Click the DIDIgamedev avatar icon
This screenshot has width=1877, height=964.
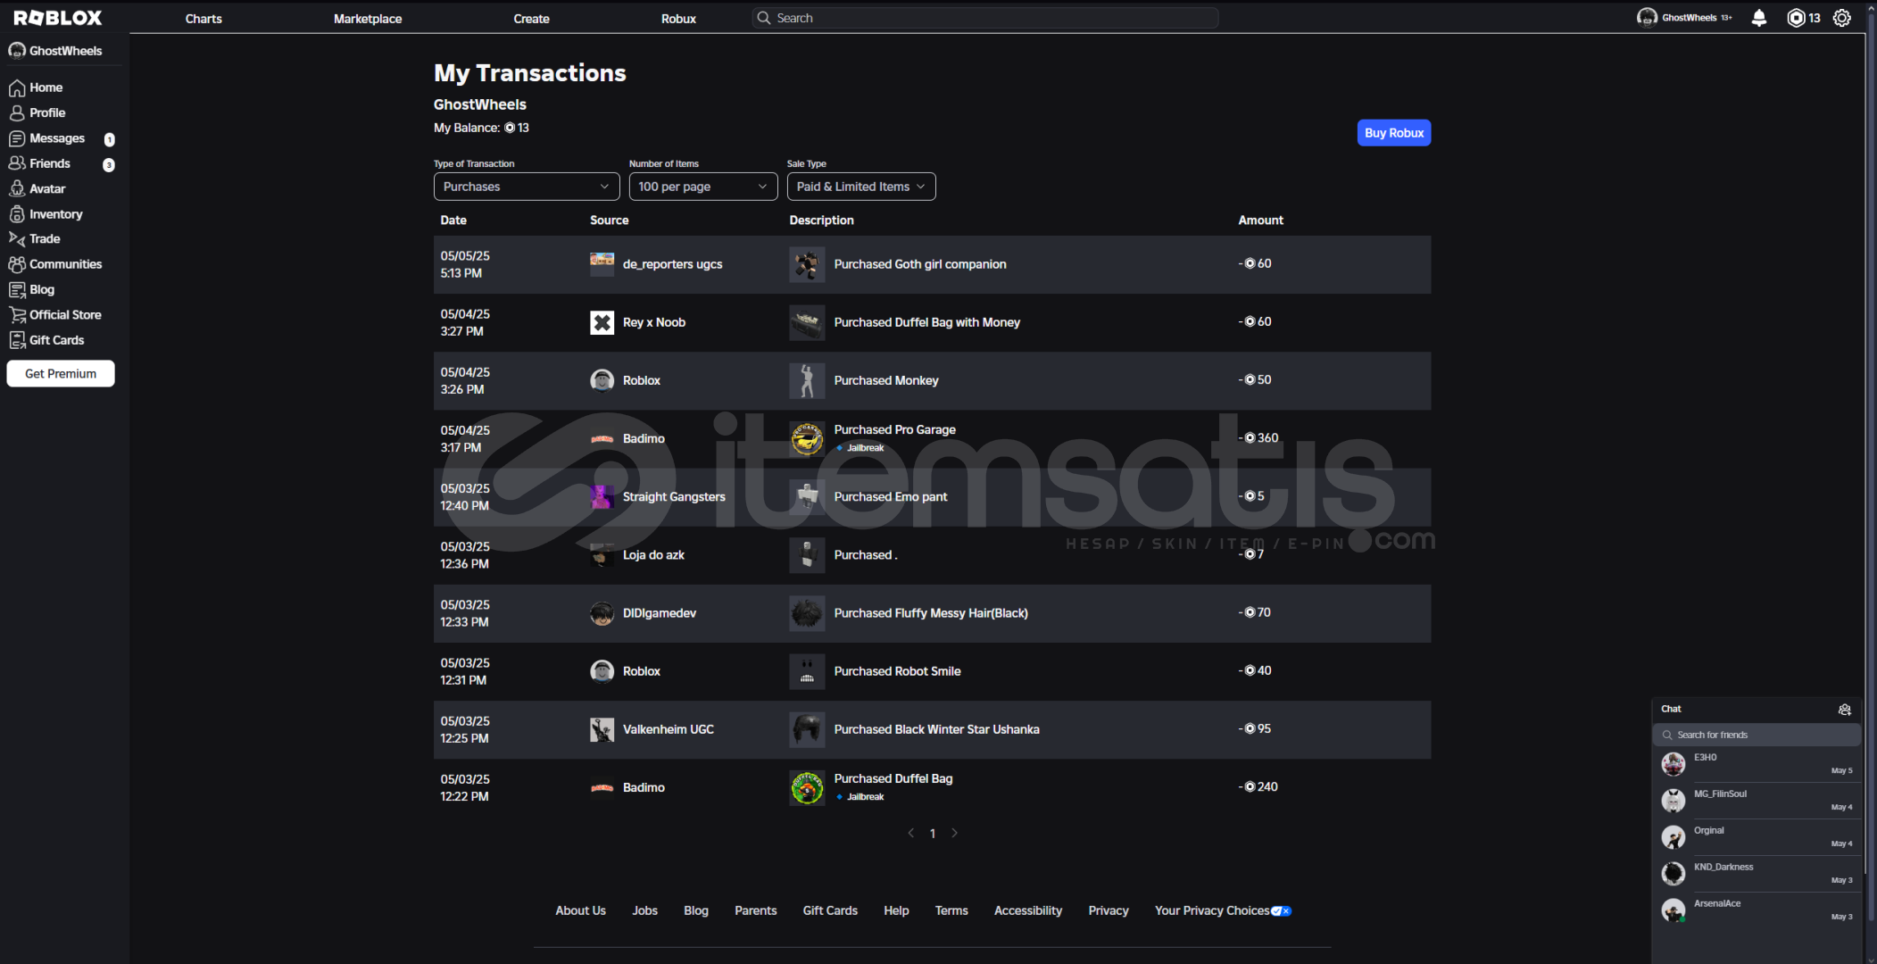point(602,613)
